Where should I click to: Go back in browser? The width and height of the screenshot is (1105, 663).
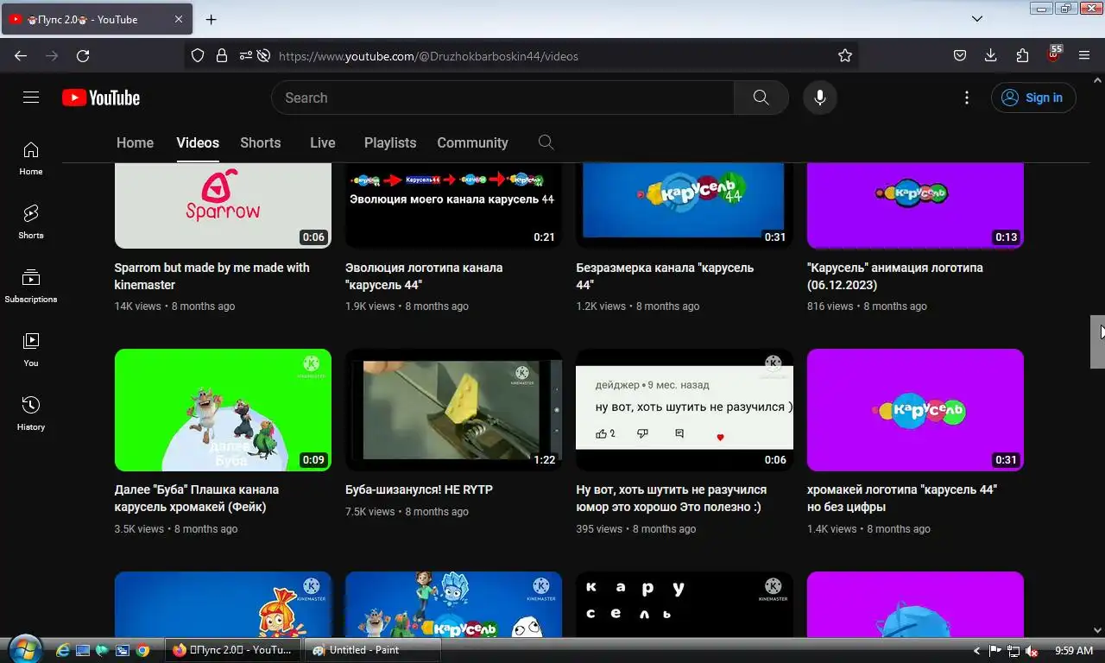pos(21,55)
